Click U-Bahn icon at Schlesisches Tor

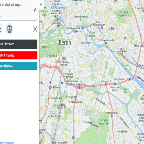130,79
